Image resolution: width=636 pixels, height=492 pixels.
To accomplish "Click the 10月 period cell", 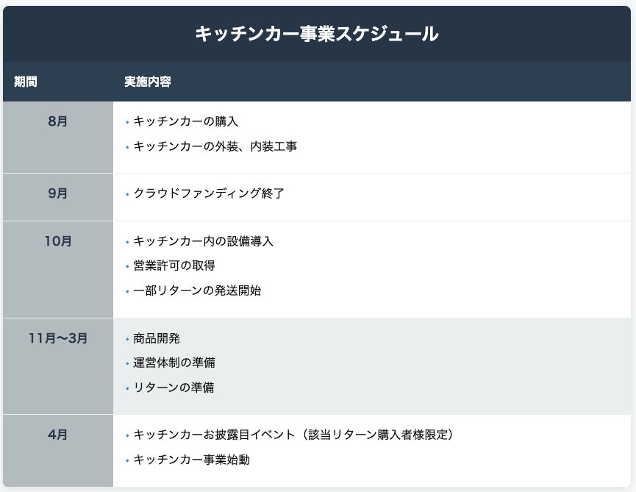I will (x=57, y=242).
